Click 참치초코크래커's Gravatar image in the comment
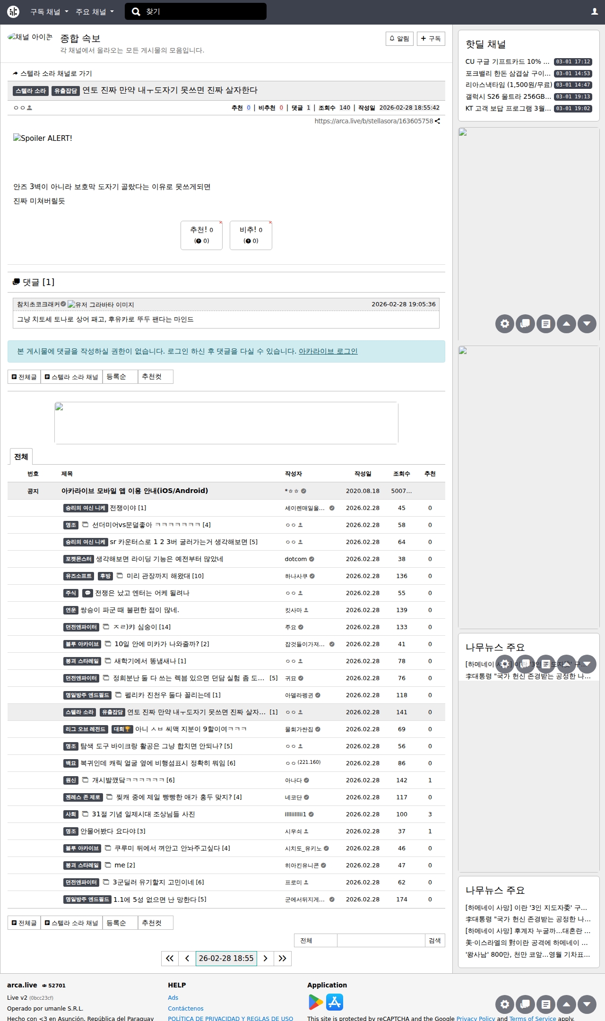This screenshot has width=605, height=1021. (x=101, y=304)
